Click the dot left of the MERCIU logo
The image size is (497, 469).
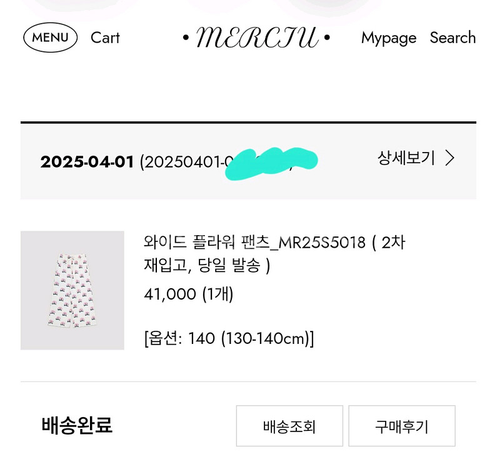(186, 38)
